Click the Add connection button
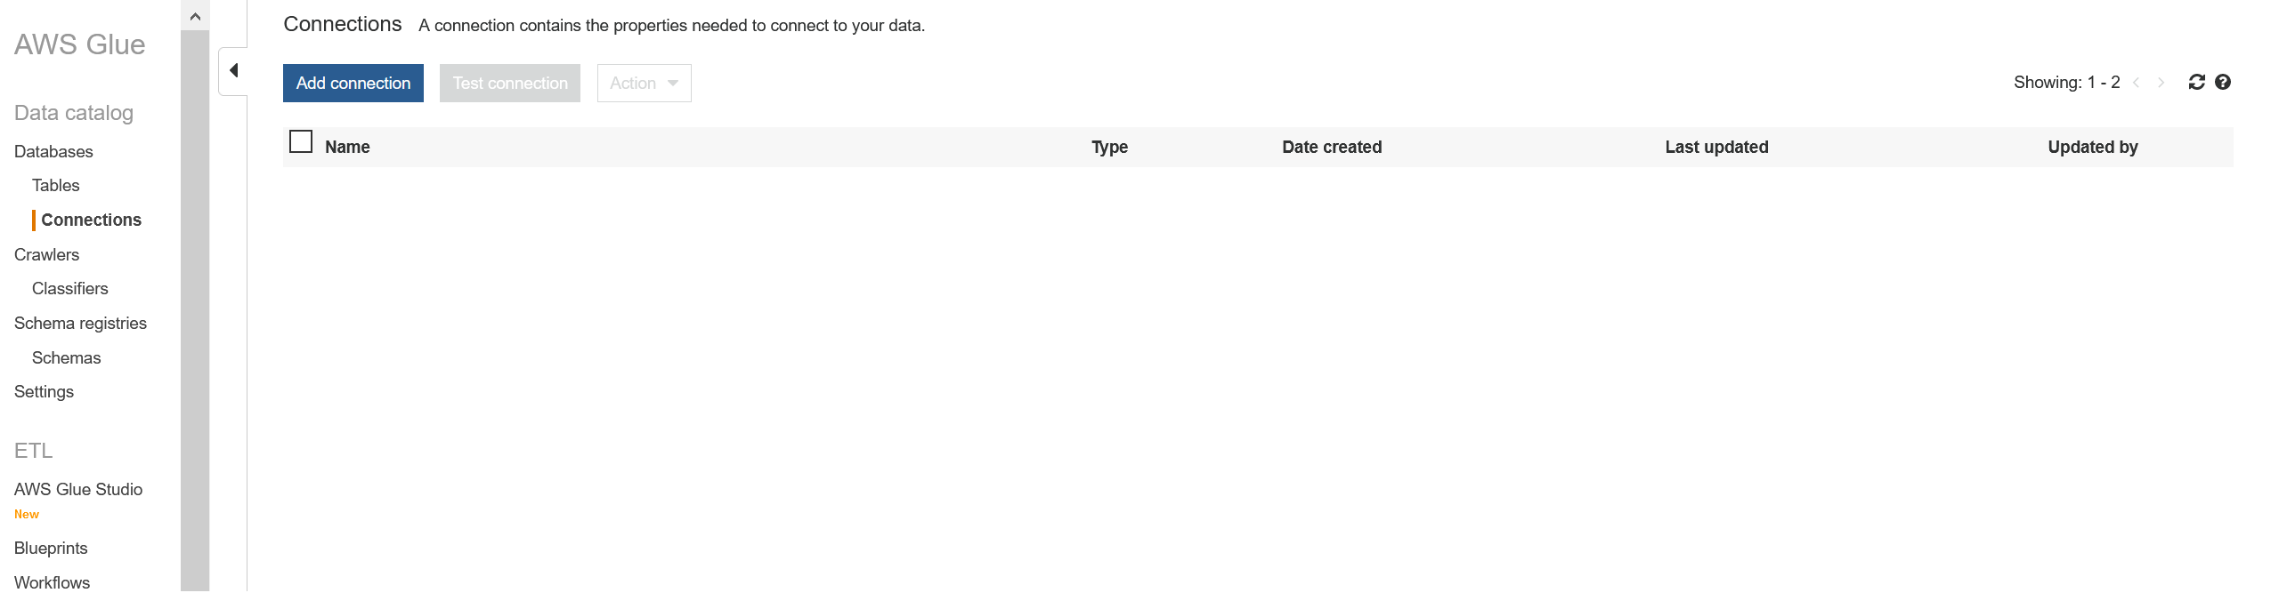This screenshot has width=2279, height=601. (353, 84)
